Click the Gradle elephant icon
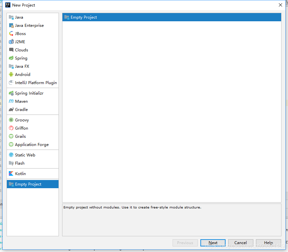288x252 pixels. point(11,110)
